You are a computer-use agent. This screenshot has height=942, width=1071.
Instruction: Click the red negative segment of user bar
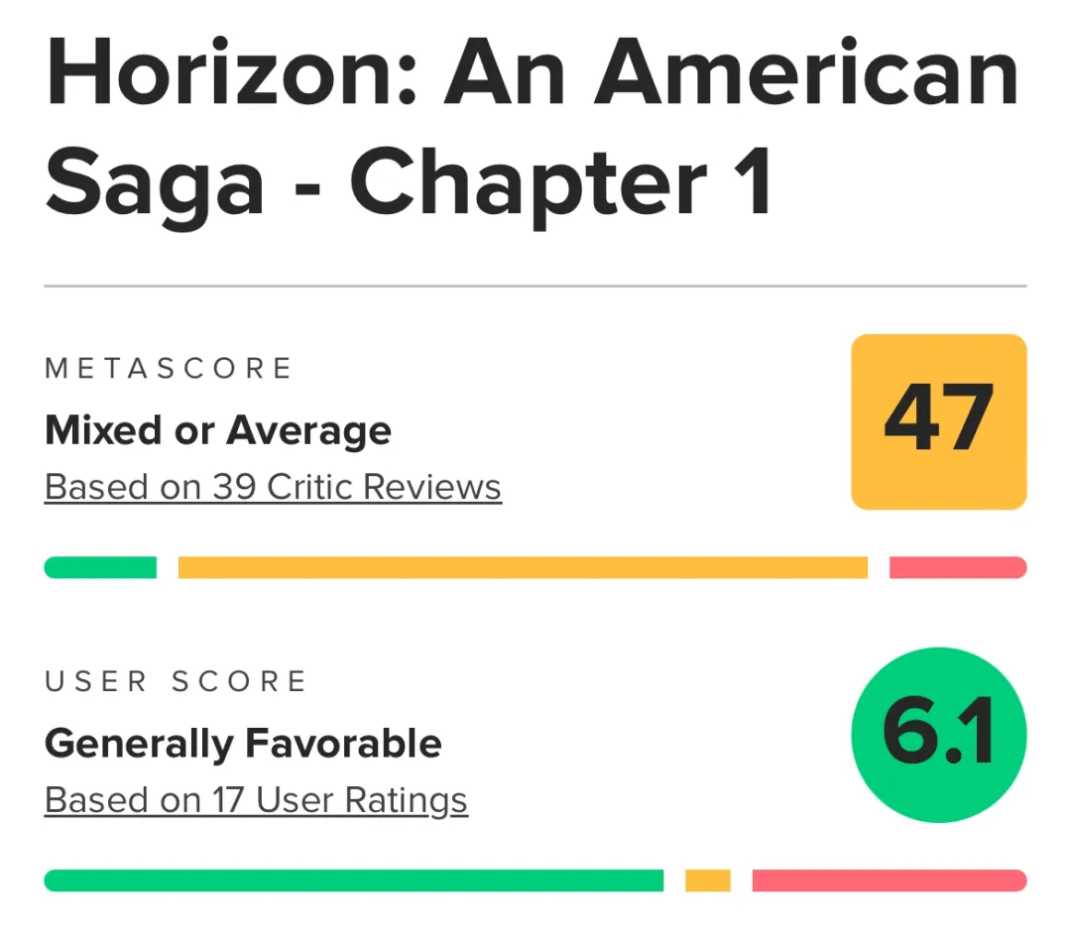889,881
